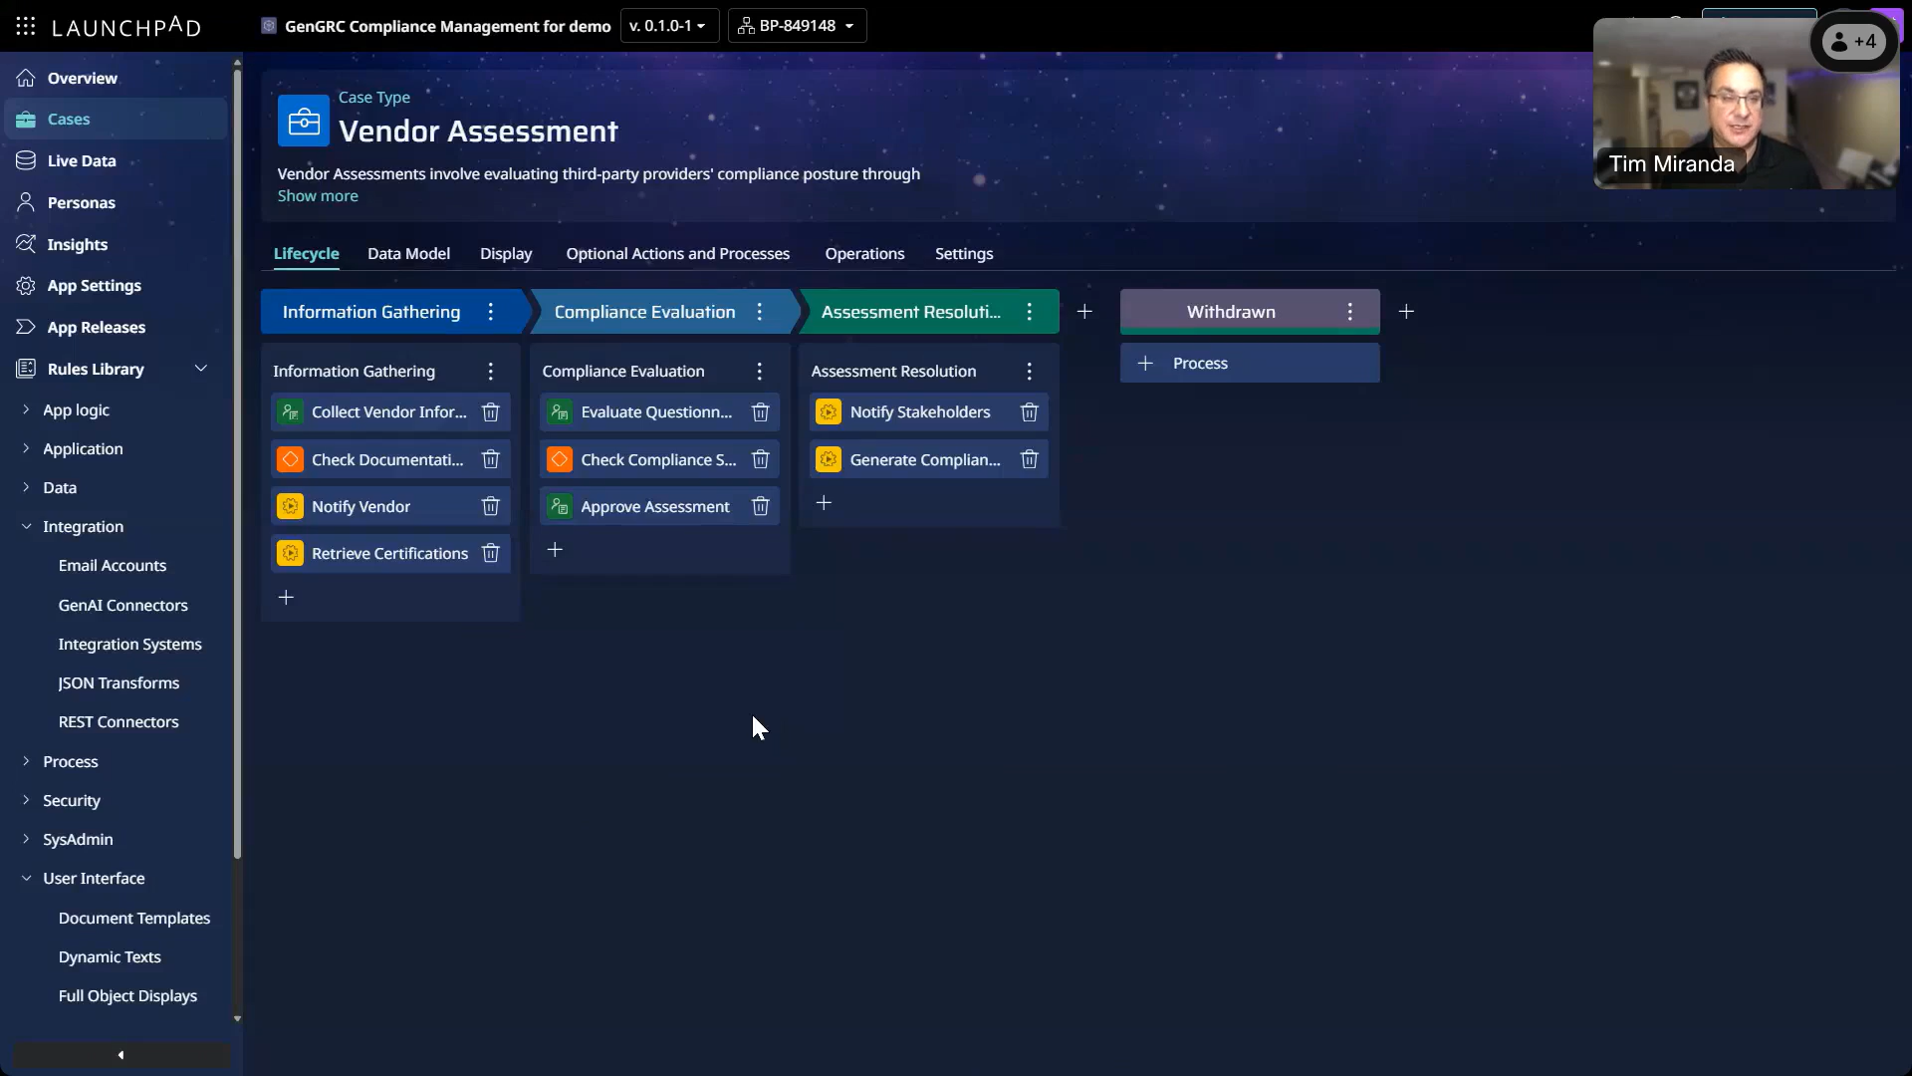Collapse the Rules Library section
The image size is (1912, 1076).
point(201,368)
